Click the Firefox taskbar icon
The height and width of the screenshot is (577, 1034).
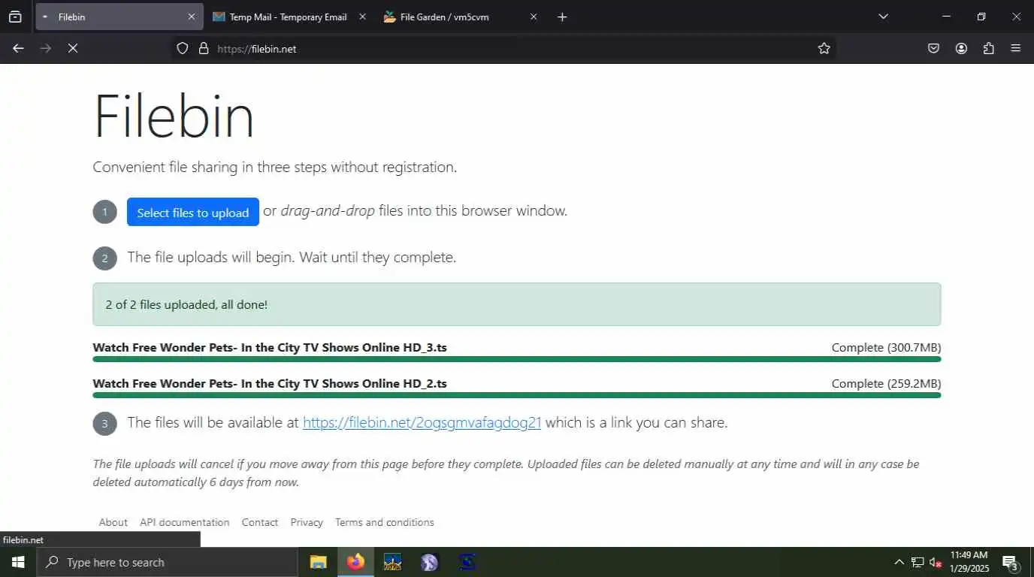coord(355,562)
